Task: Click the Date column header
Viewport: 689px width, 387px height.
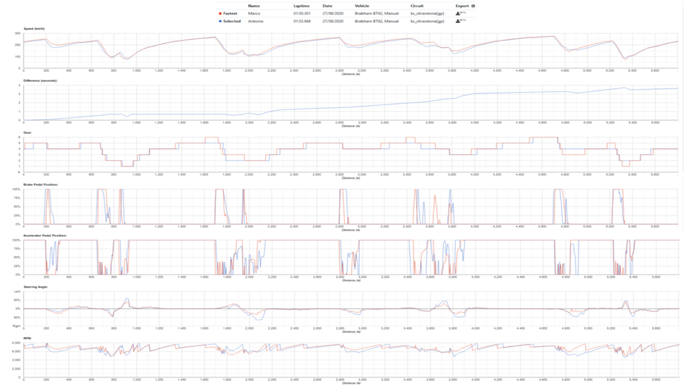Action: tap(327, 6)
